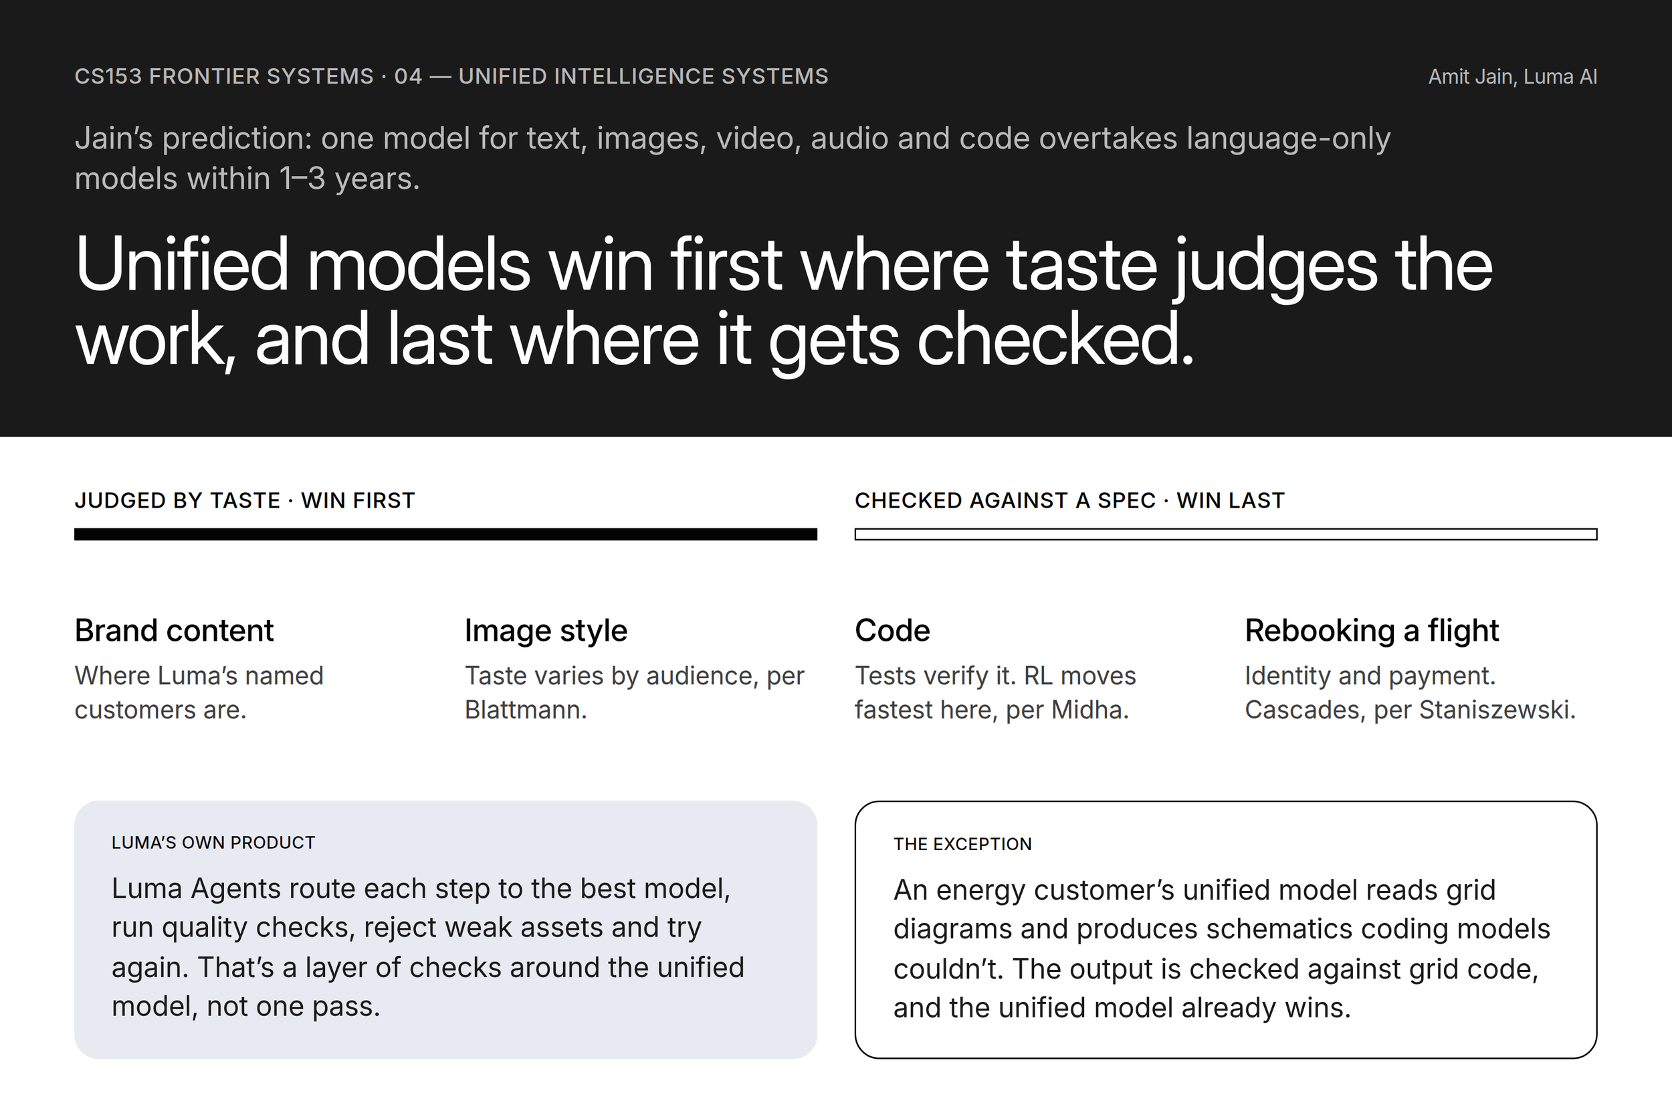Click the energy customer paragraph in the outlined card

click(x=1221, y=948)
